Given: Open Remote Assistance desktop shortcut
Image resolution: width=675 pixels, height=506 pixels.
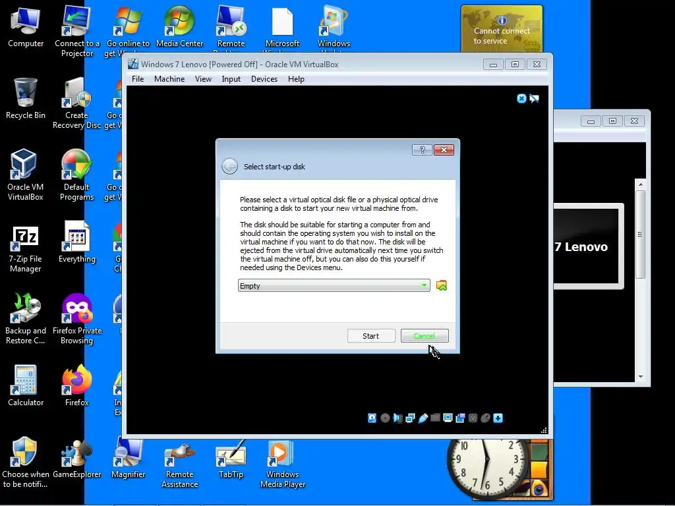Looking at the screenshot, I should (x=179, y=464).
